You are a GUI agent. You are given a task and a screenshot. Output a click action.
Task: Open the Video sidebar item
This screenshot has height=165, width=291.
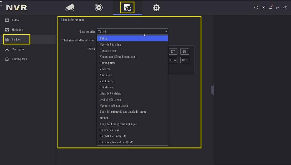15,20
